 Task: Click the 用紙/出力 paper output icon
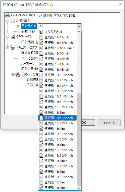pyautogui.click(x=13, y=21)
